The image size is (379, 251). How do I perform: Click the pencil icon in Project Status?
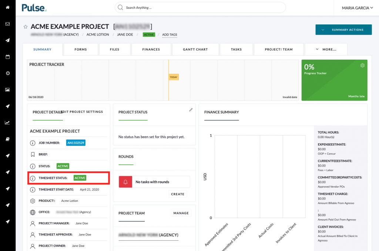(191, 110)
